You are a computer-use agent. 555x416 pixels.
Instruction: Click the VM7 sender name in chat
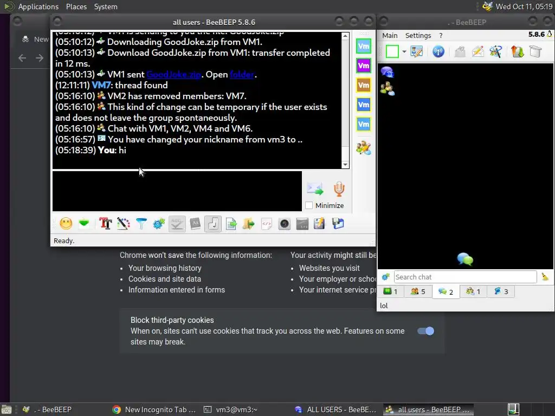click(x=101, y=85)
